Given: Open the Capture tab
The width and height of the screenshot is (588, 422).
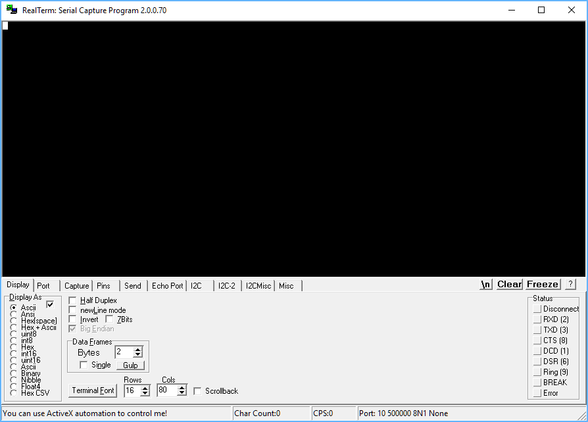Looking at the screenshot, I should (76, 285).
